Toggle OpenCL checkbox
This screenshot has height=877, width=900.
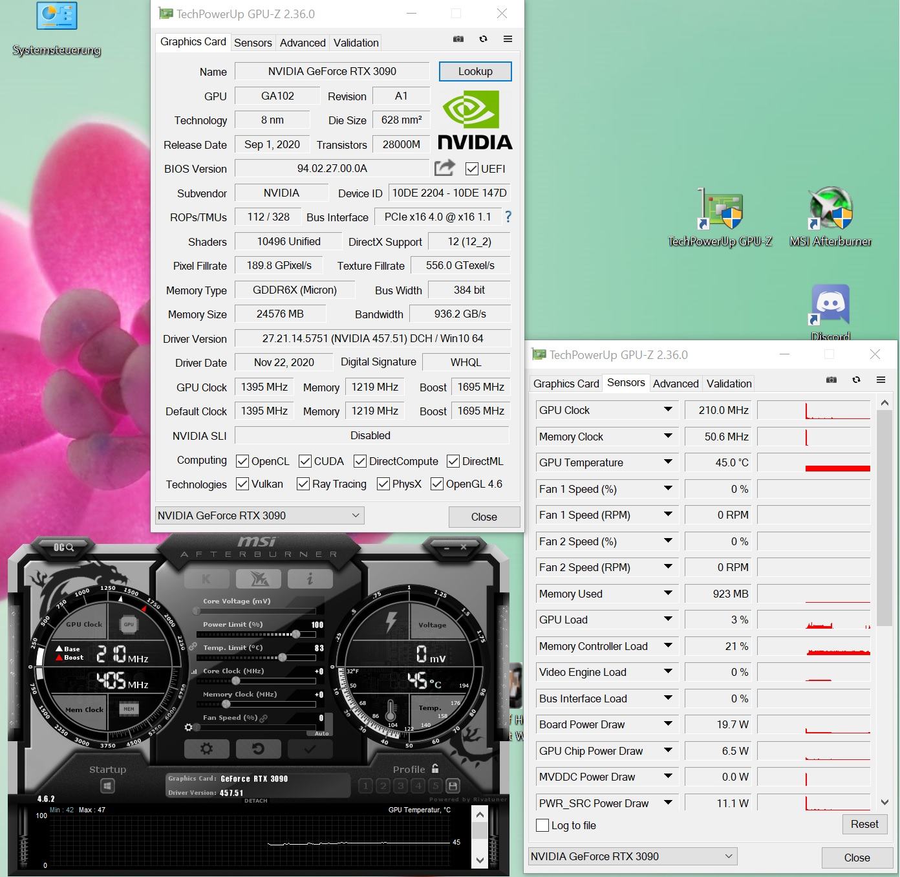[x=242, y=461]
